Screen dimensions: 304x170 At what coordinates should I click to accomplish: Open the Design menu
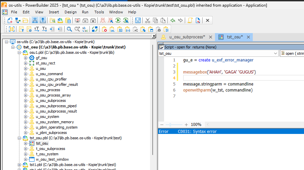(71, 12)
